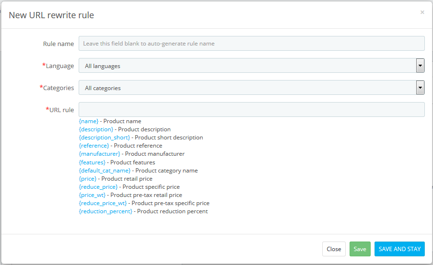Insert the {name} placeholder
This screenshot has width=433, height=265.
(89, 121)
